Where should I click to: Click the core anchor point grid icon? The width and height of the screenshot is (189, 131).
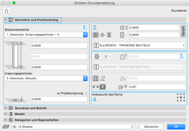pyautogui.click(x=181, y=98)
